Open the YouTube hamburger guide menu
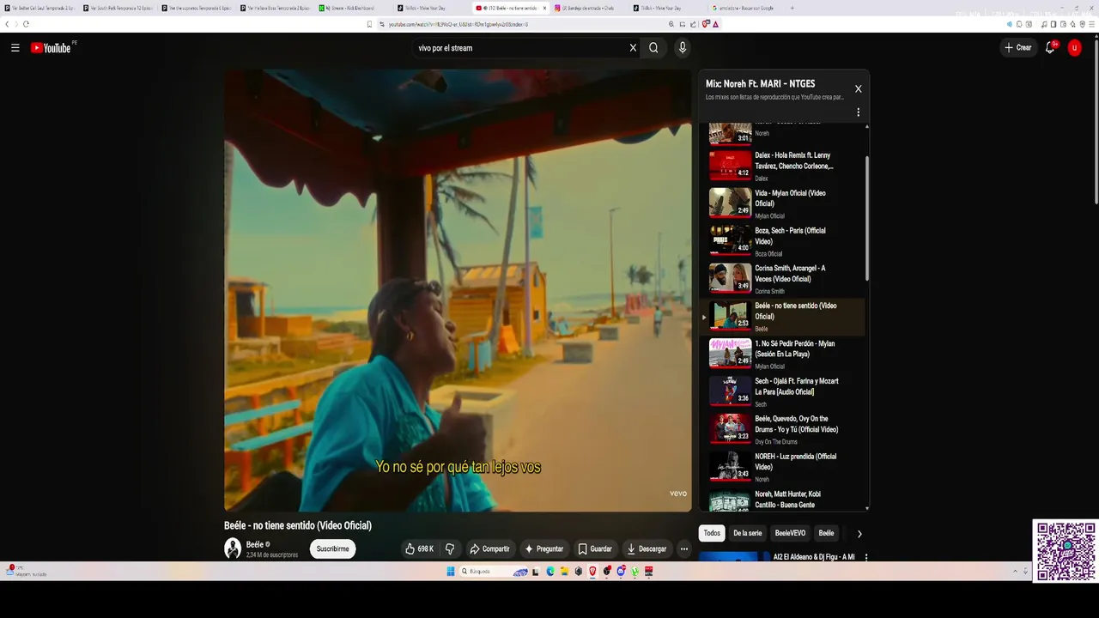1099x618 pixels. 15,48
